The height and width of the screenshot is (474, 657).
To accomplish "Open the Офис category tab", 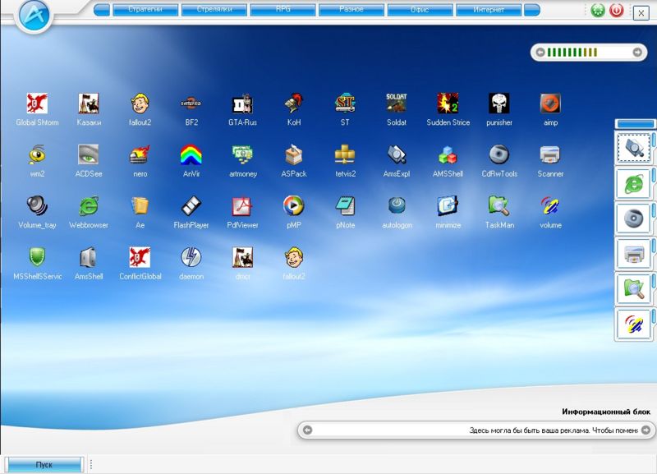I will pyautogui.click(x=420, y=10).
